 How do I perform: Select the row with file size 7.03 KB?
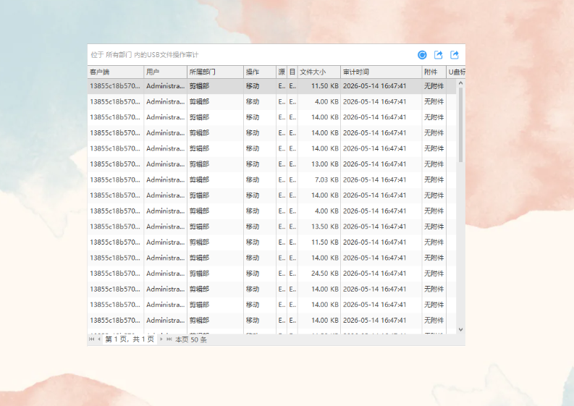click(271, 179)
